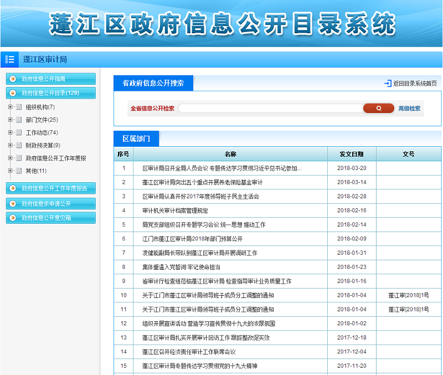
Task: Click the 全省信息公开检索 search input field
Action: click(270, 109)
